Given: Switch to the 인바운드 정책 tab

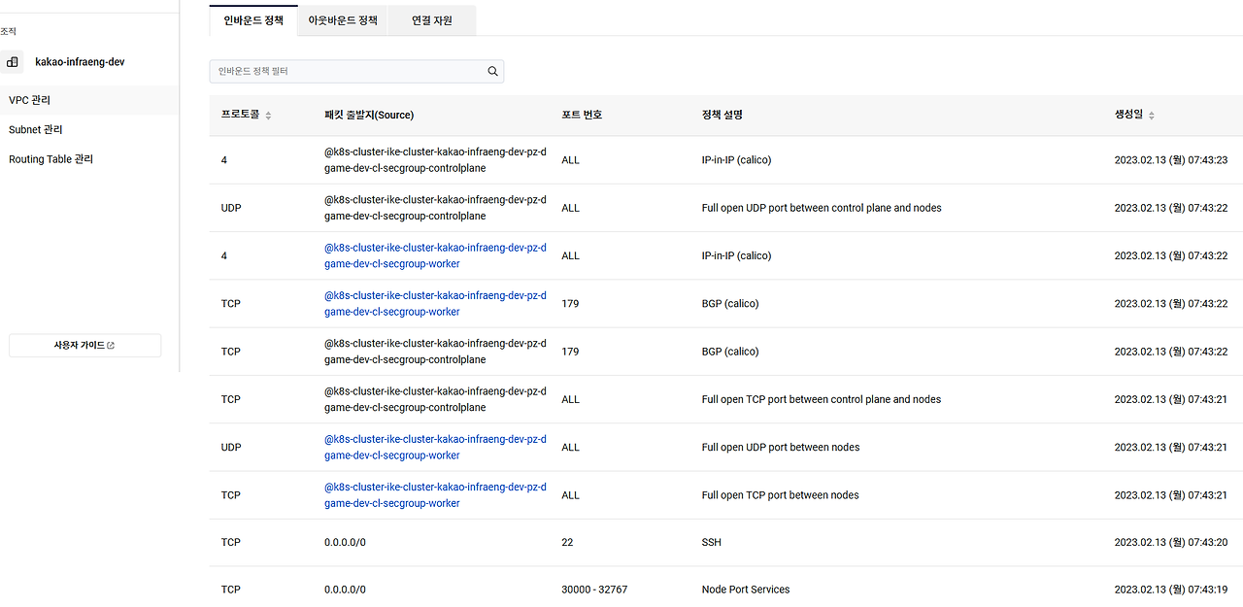Looking at the screenshot, I should coord(253,20).
